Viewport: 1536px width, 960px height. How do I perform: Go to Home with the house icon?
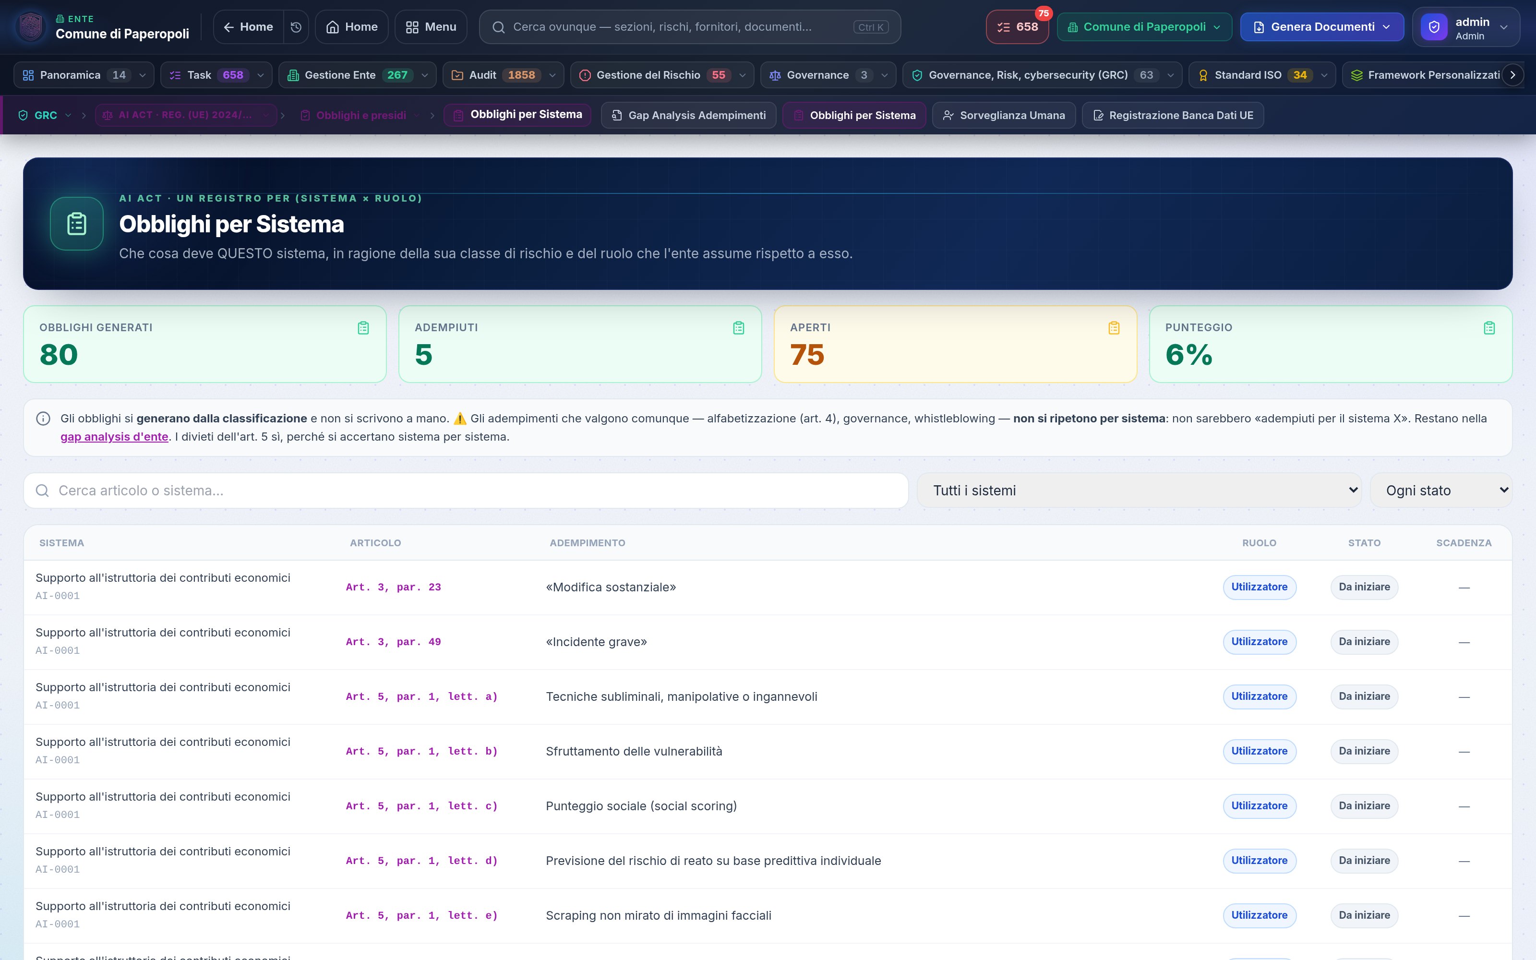352,27
